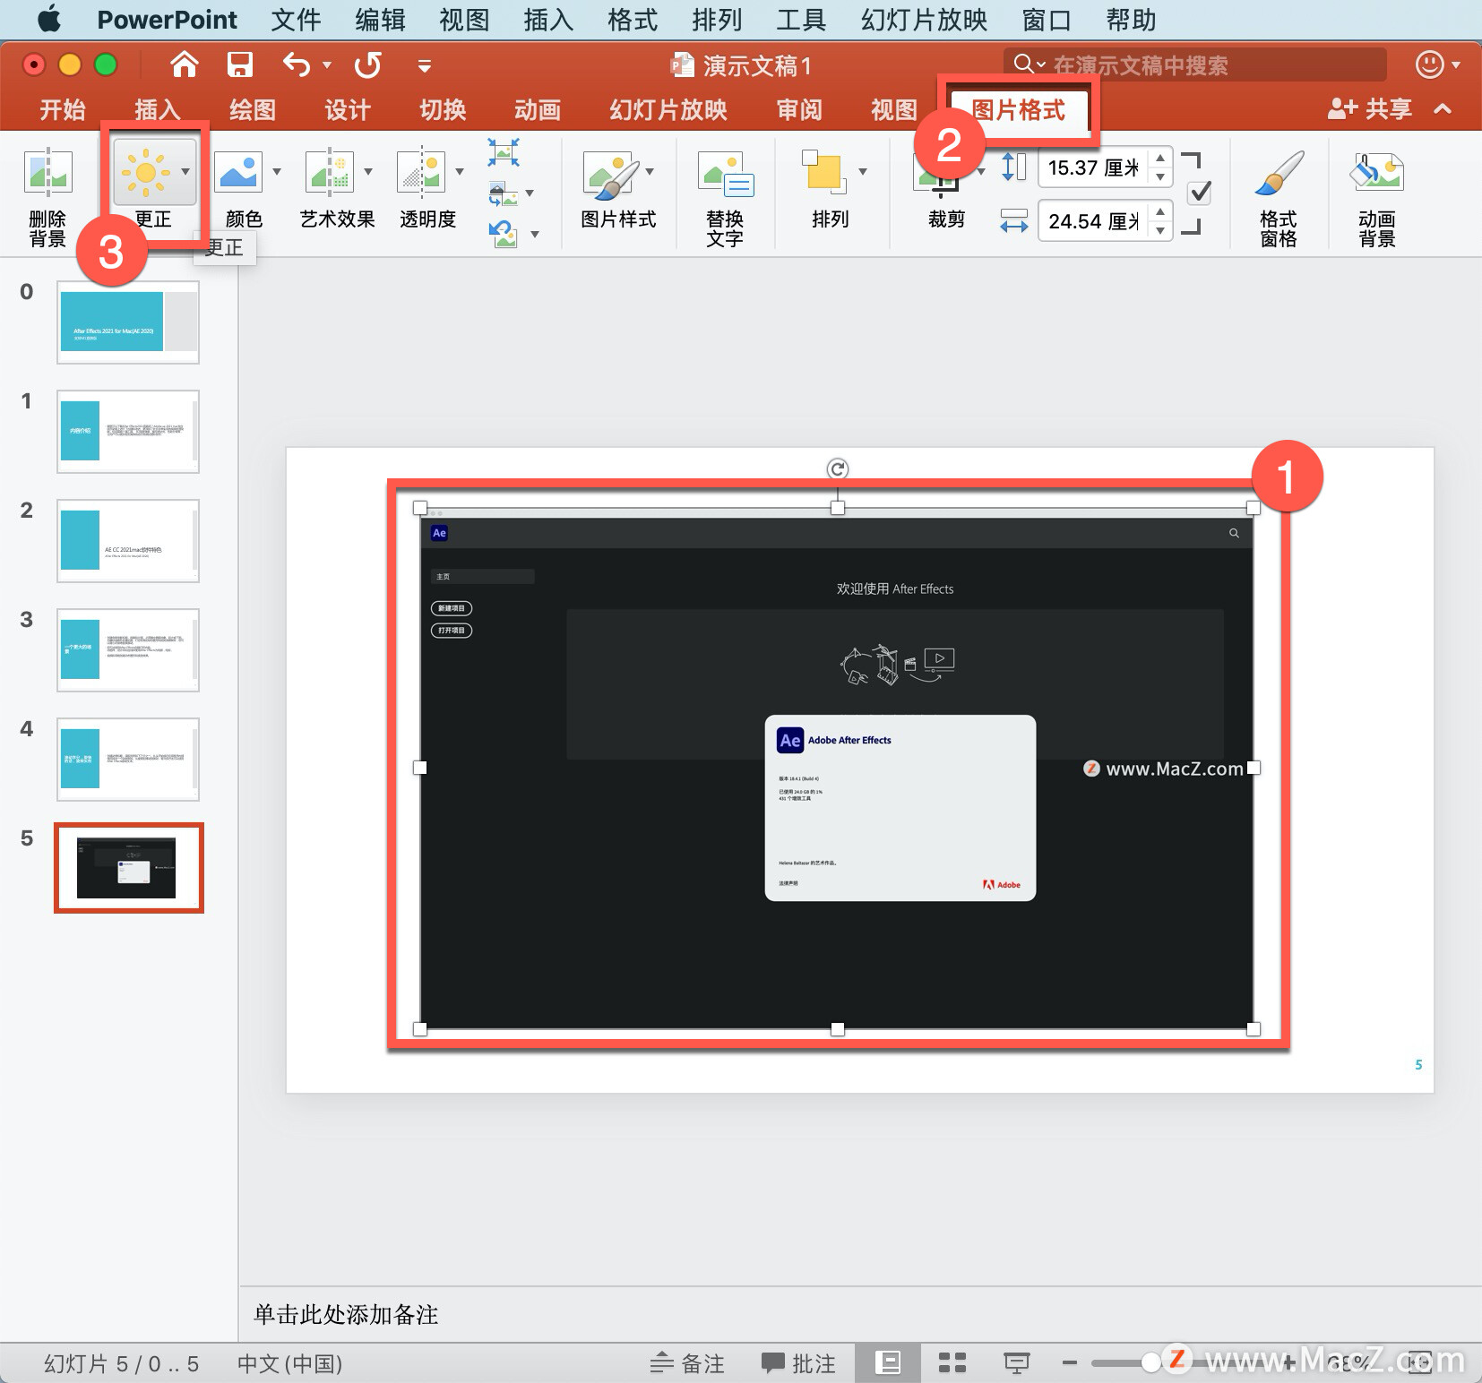Click the Change Picture icon
This screenshot has height=1383, width=1482.
click(x=503, y=193)
